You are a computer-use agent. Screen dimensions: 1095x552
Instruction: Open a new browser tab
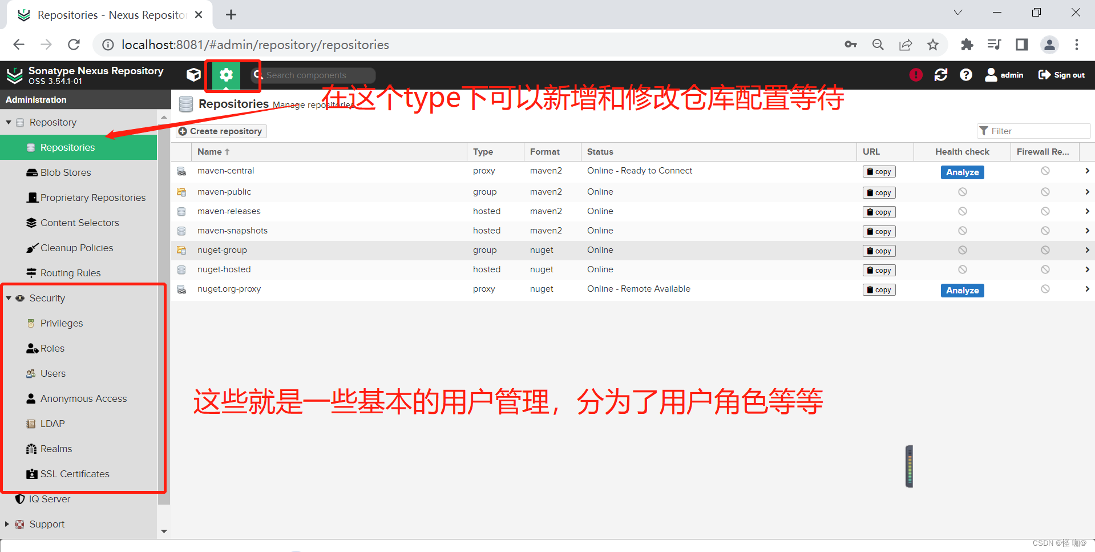point(231,15)
